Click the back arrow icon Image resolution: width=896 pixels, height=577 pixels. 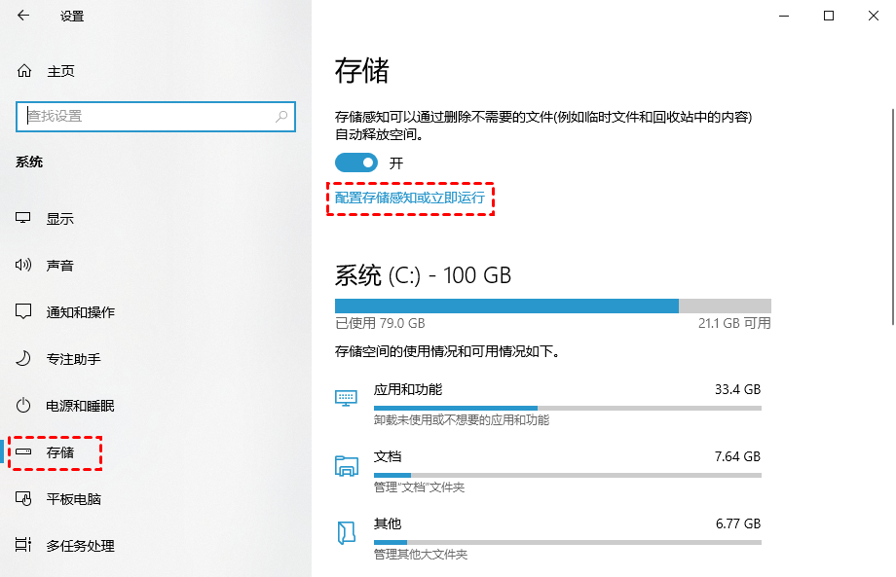click(23, 16)
